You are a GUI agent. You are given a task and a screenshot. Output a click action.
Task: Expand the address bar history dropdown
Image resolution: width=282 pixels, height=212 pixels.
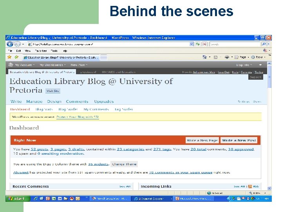coord(192,44)
